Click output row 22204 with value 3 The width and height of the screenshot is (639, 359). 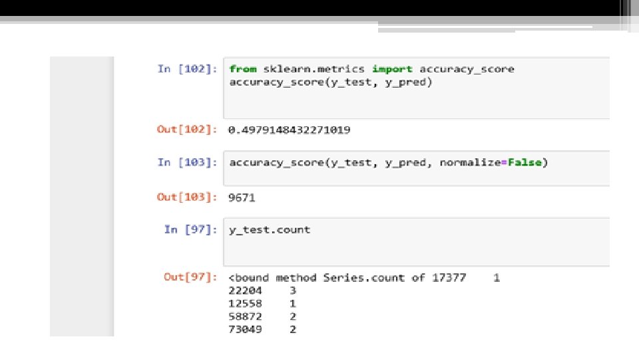coord(262,291)
